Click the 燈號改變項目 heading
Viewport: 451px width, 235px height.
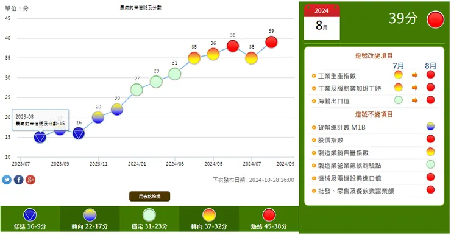click(x=374, y=56)
